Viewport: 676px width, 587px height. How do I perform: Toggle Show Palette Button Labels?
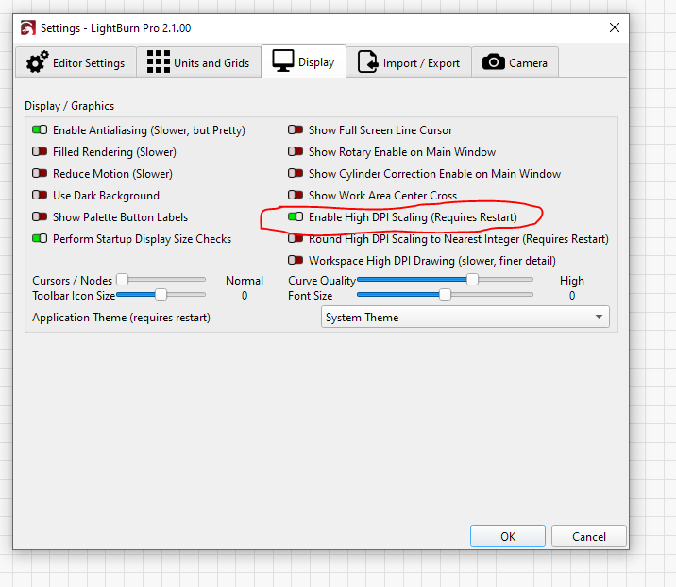(40, 216)
